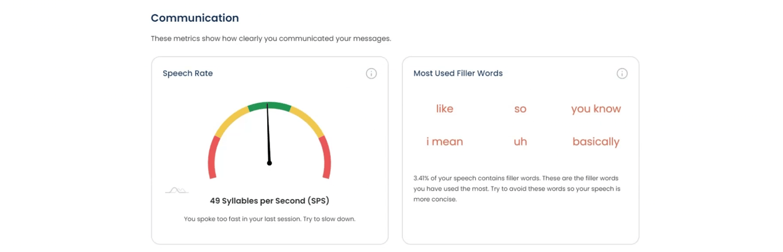Select the green zone of the gauge

click(269, 106)
